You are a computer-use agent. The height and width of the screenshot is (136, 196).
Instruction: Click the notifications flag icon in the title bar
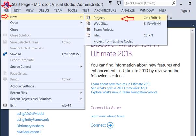point(110,3)
